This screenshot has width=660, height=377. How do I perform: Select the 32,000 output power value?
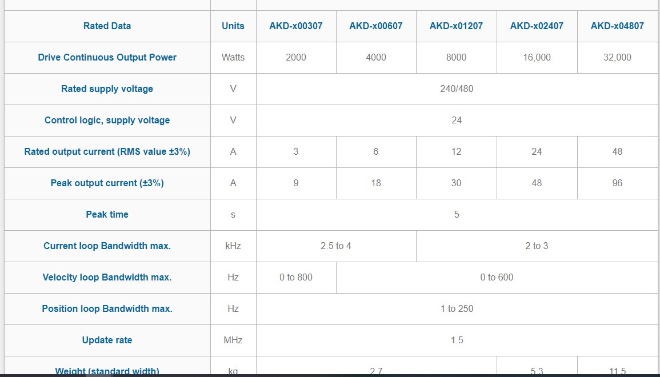(x=617, y=57)
